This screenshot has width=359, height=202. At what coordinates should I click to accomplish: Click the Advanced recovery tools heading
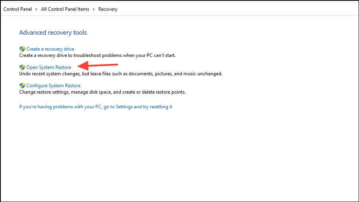[53, 33]
